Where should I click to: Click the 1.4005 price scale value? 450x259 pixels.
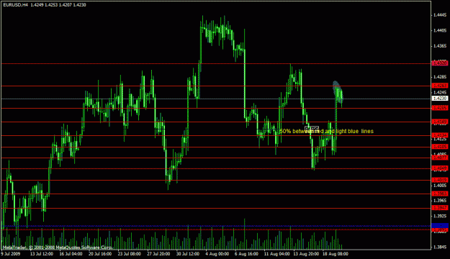point(440,186)
